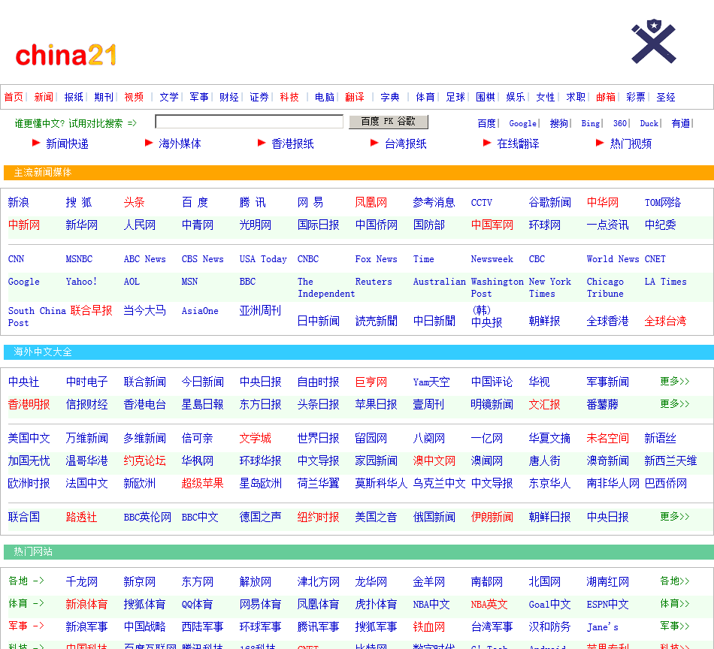
Task: Click the 百度 PK 谷歌 search button
Action: [x=389, y=122]
